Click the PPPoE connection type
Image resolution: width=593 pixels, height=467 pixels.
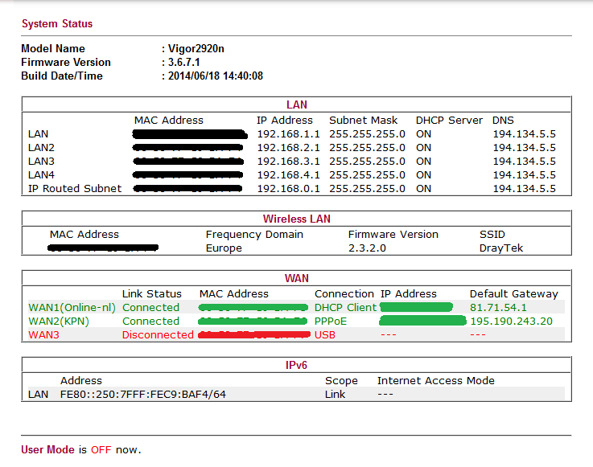click(331, 322)
